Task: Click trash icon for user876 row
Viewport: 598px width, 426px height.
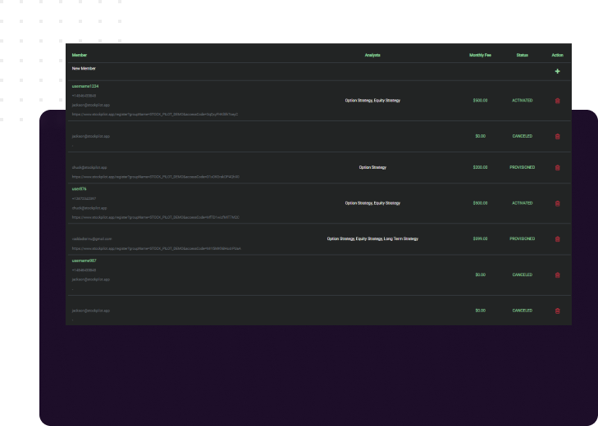Action: [558, 203]
